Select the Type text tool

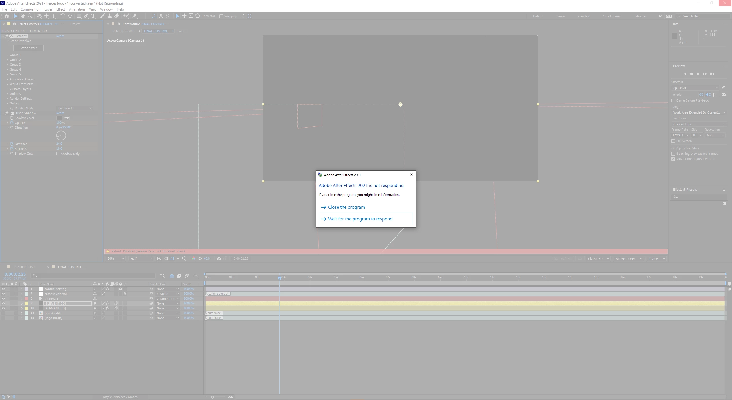click(93, 16)
